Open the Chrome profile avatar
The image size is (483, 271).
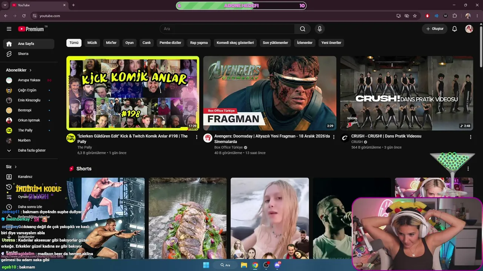coord(468,16)
